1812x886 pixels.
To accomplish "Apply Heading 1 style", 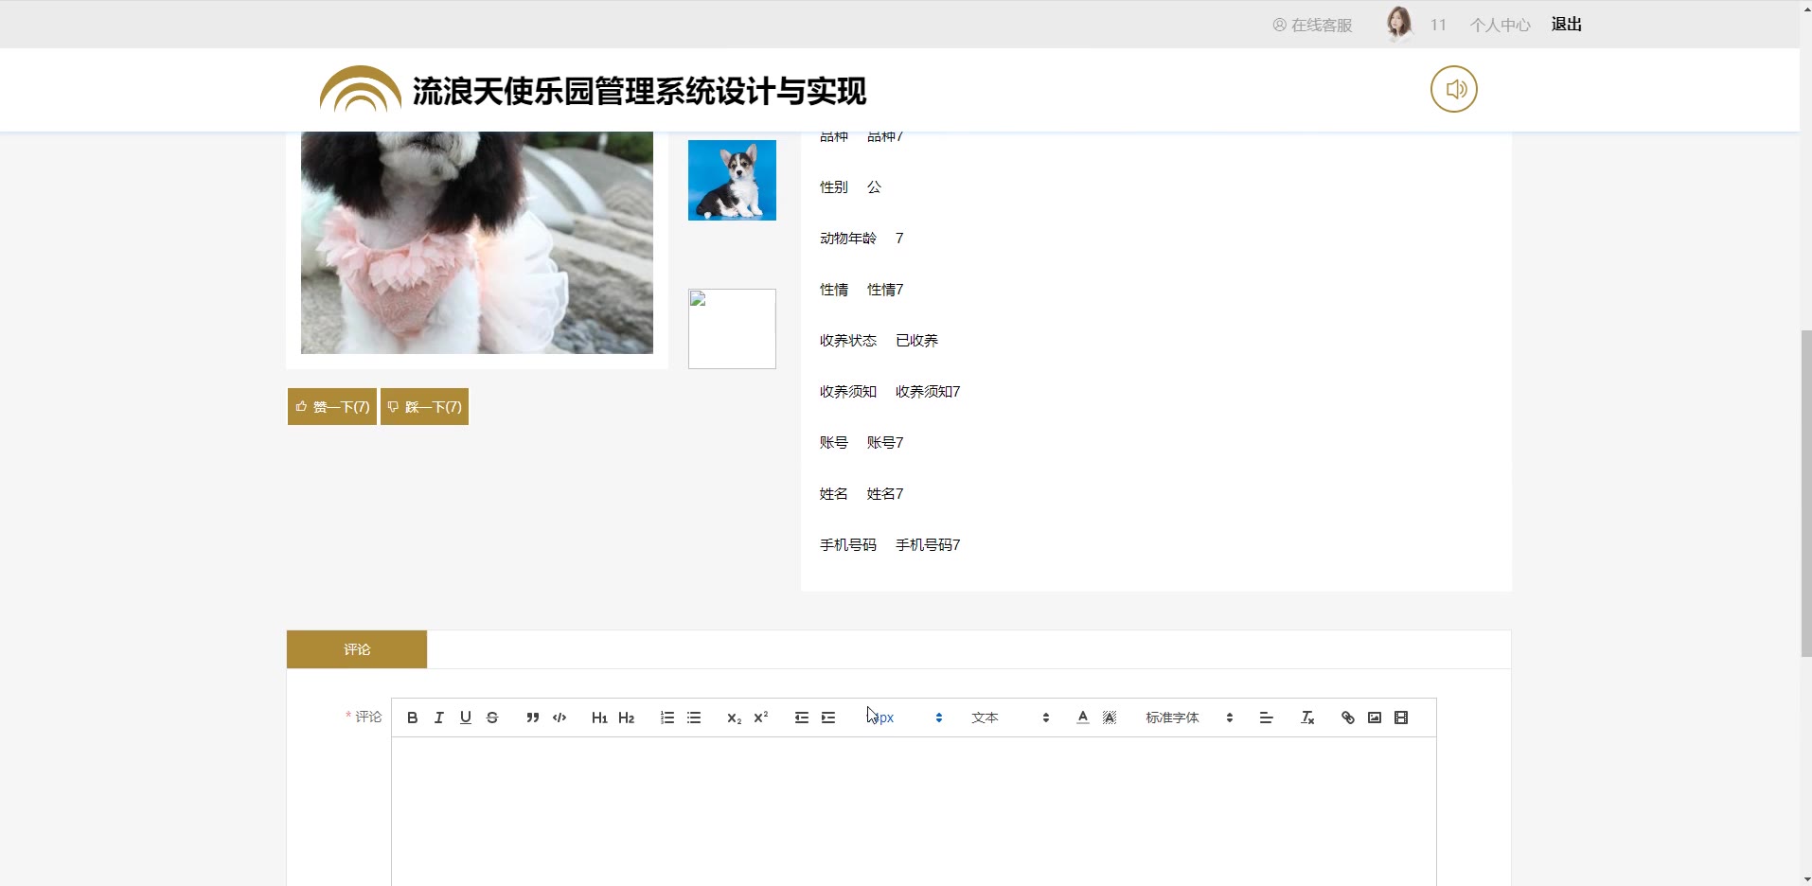I will coord(599,718).
